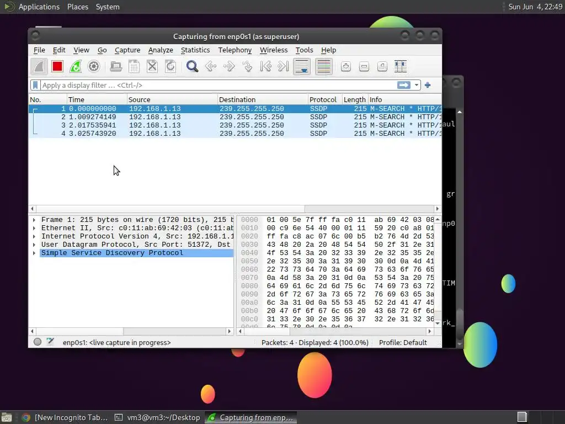Apply display filter arrow button
This screenshot has width=565, height=424.
[404, 85]
